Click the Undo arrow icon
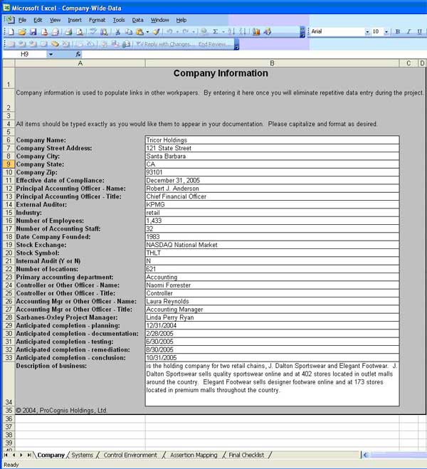Image resolution: width=427 pixels, height=469 pixels. pos(169,31)
